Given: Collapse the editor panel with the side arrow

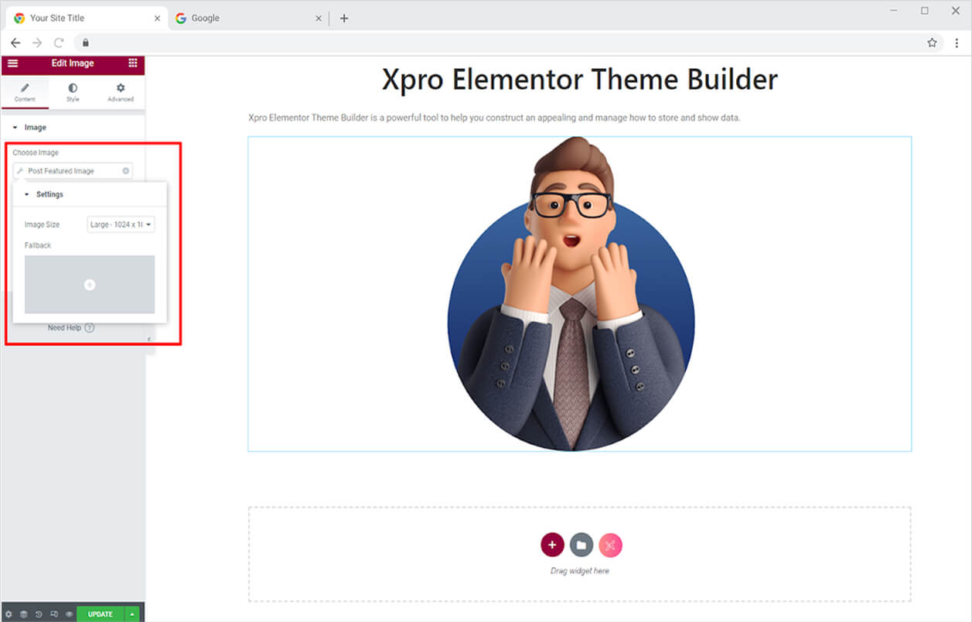Looking at the screenshot, I should coord(149,339).
